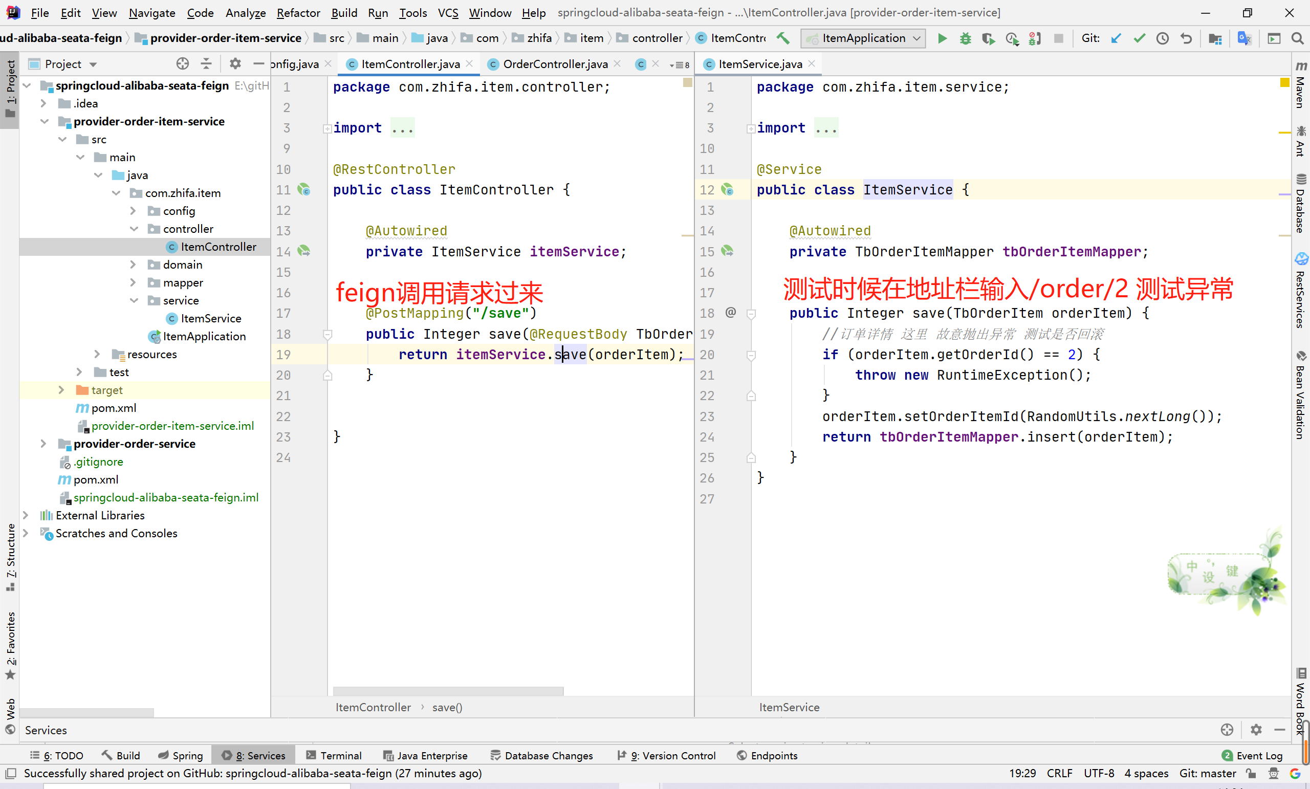Click the green Run button
The width and height of the screenshot is (1310, 789).
coord(942,38)
